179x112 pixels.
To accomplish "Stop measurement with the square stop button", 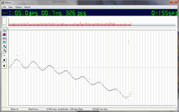I will 4,60.
